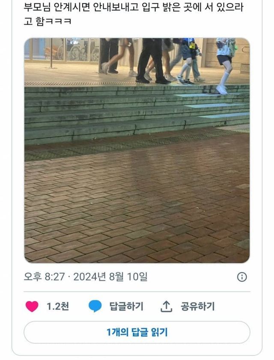274x360 pixels.
Task: Open the 1개의 답글 읽기 button
Action: (137, 332)
